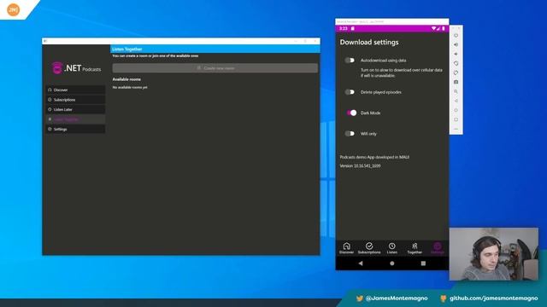Open the Listen tab in the phone app
This screenshot has width=547, height=307.
(391, 248)
